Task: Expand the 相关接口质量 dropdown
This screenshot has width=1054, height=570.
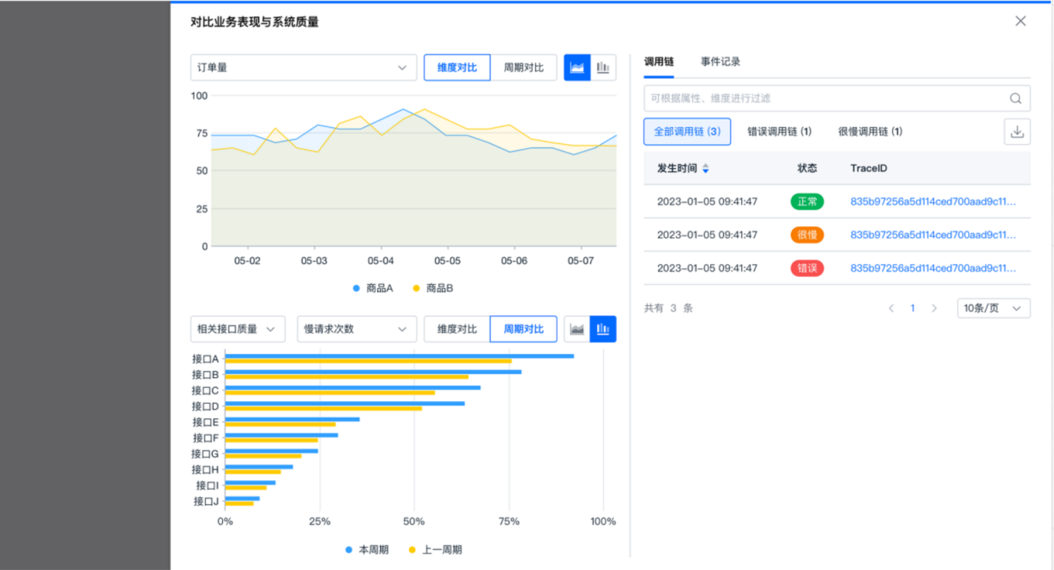Action: (x=237, y=329)
